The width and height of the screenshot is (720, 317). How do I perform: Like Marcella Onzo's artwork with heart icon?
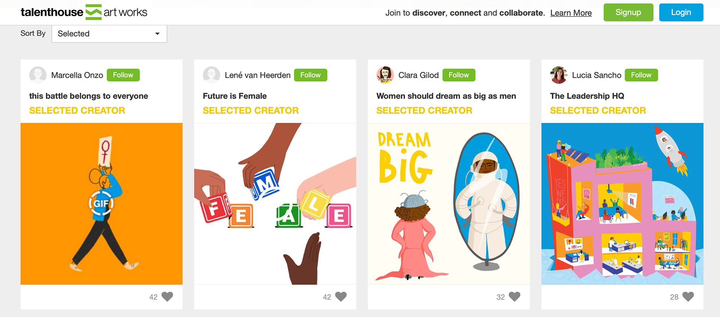click(167, 296)
